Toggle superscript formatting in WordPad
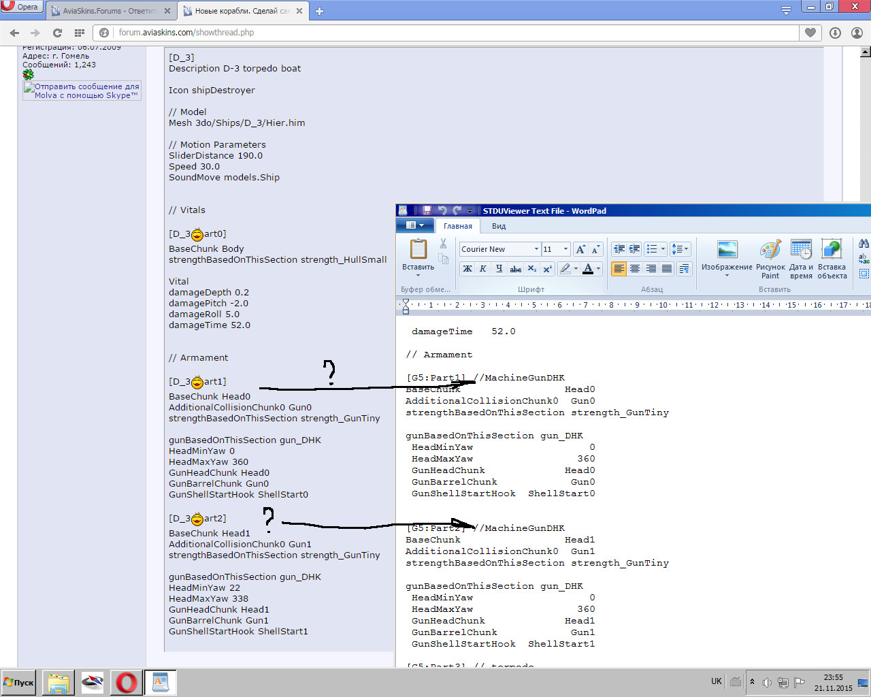The image size is (871, 697). pos(547,269)
